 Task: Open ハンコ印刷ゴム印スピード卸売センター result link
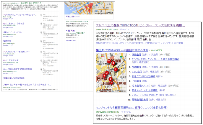click(20, 15)
